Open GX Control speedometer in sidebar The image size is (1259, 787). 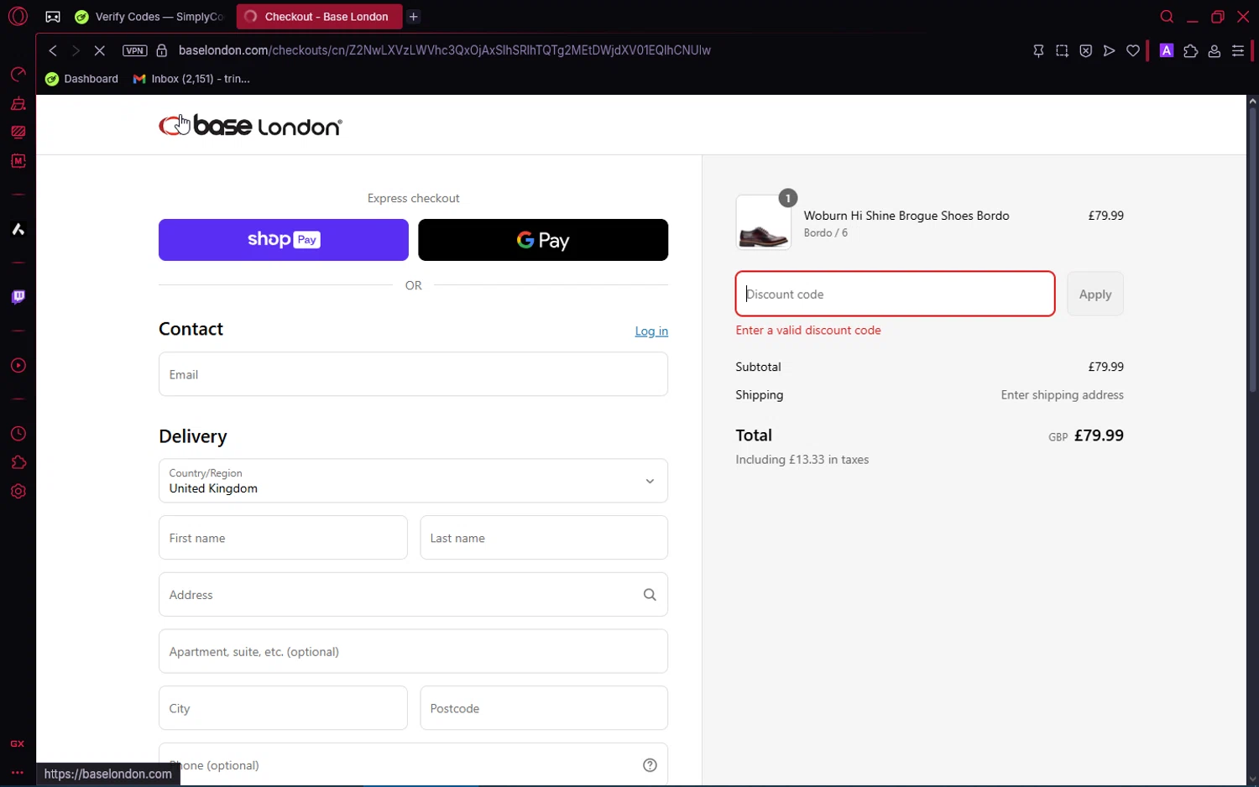(18, 75)
